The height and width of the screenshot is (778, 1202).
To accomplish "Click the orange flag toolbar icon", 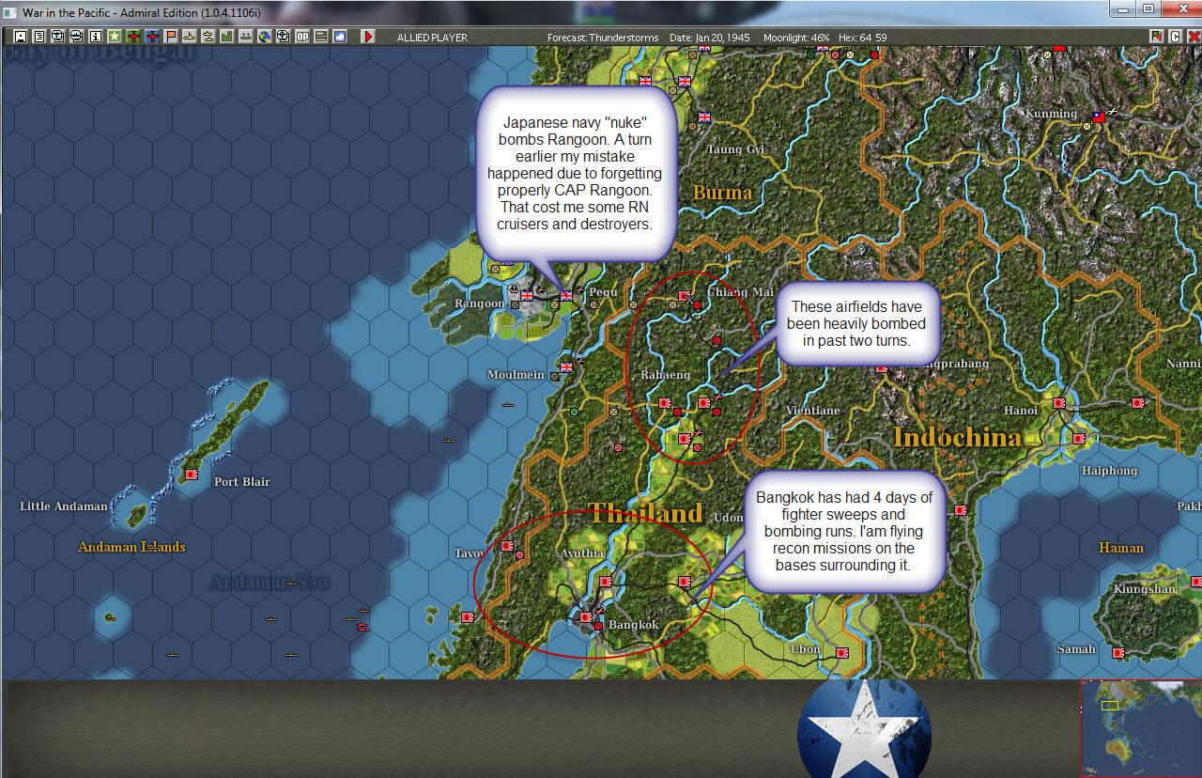I will click(170, 37).
